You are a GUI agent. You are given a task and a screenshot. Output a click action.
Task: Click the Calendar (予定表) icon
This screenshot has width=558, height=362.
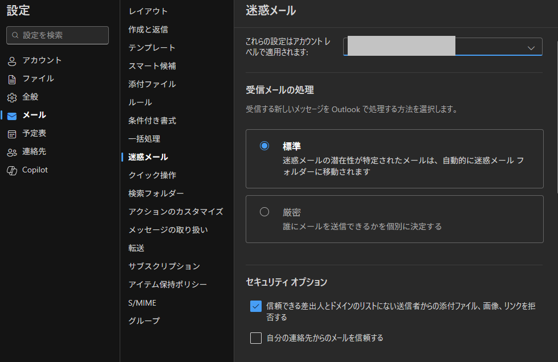pyautogui.click(x=12, y=134)
